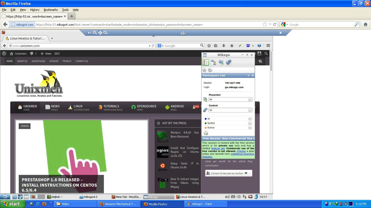Reload the outer Firefox page
Viewport: 371px width, 208px height.
pyautogui.click(x=275, y=24)
